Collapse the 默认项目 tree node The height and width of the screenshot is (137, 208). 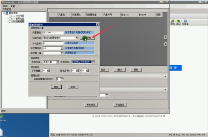[x=4, y=13]
